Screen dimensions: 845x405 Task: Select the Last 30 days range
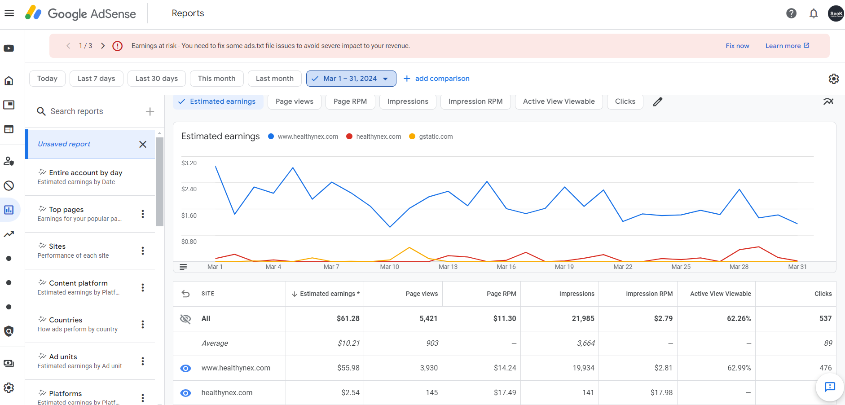pos(157,79)
